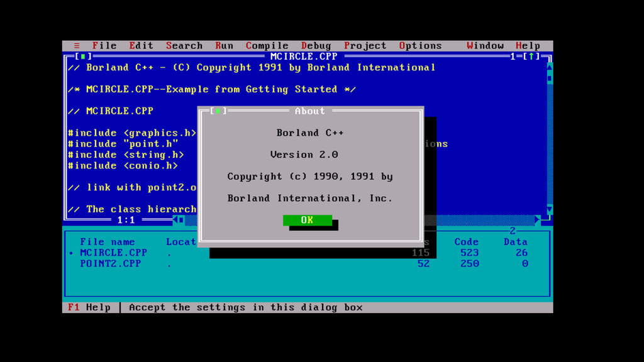Click the Borland copyright comment on the first line

click(252, 67)
